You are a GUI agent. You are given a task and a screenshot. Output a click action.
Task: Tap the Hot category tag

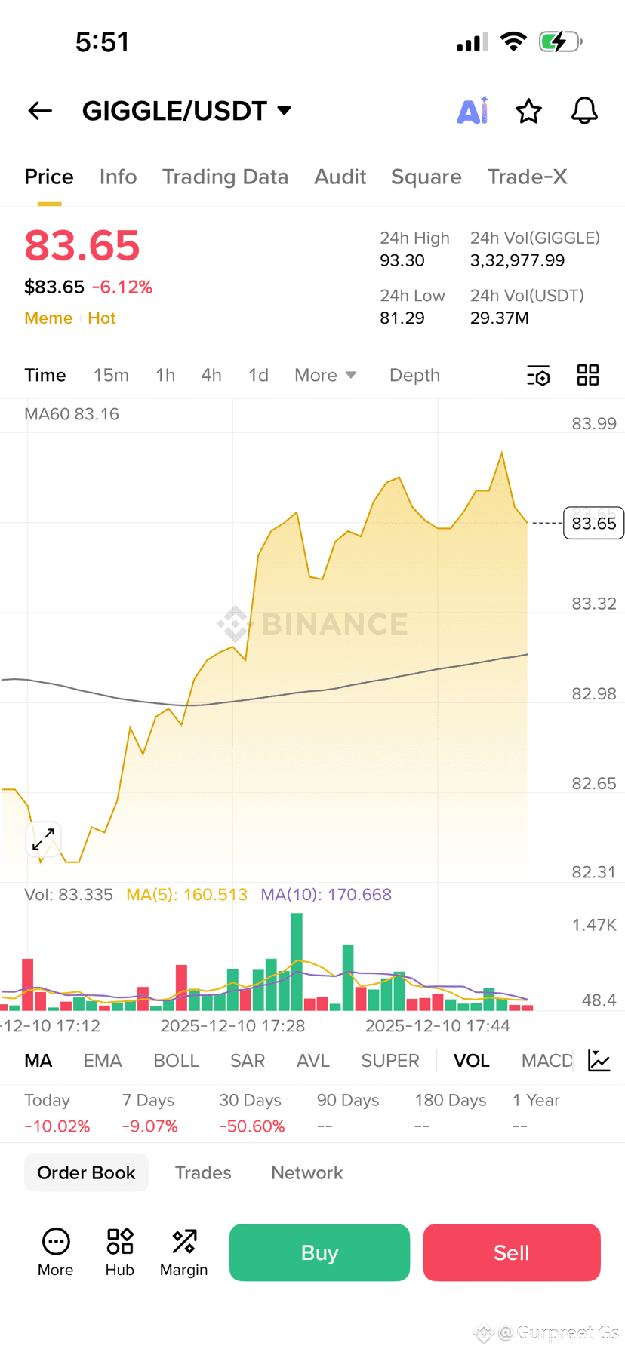102,318
